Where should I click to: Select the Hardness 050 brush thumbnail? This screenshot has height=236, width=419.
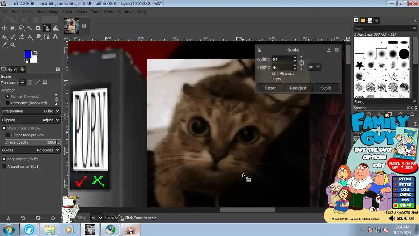click(382, 53)
